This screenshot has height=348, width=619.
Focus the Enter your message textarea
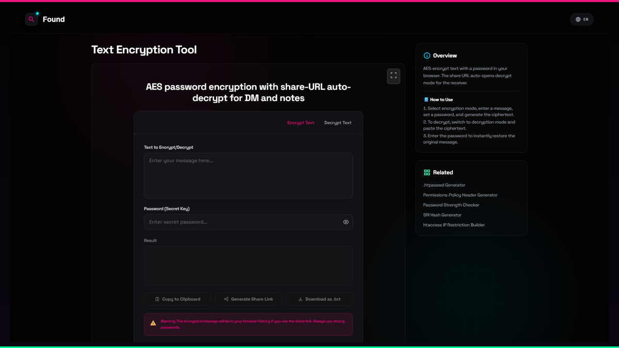[x=248, y=175]
